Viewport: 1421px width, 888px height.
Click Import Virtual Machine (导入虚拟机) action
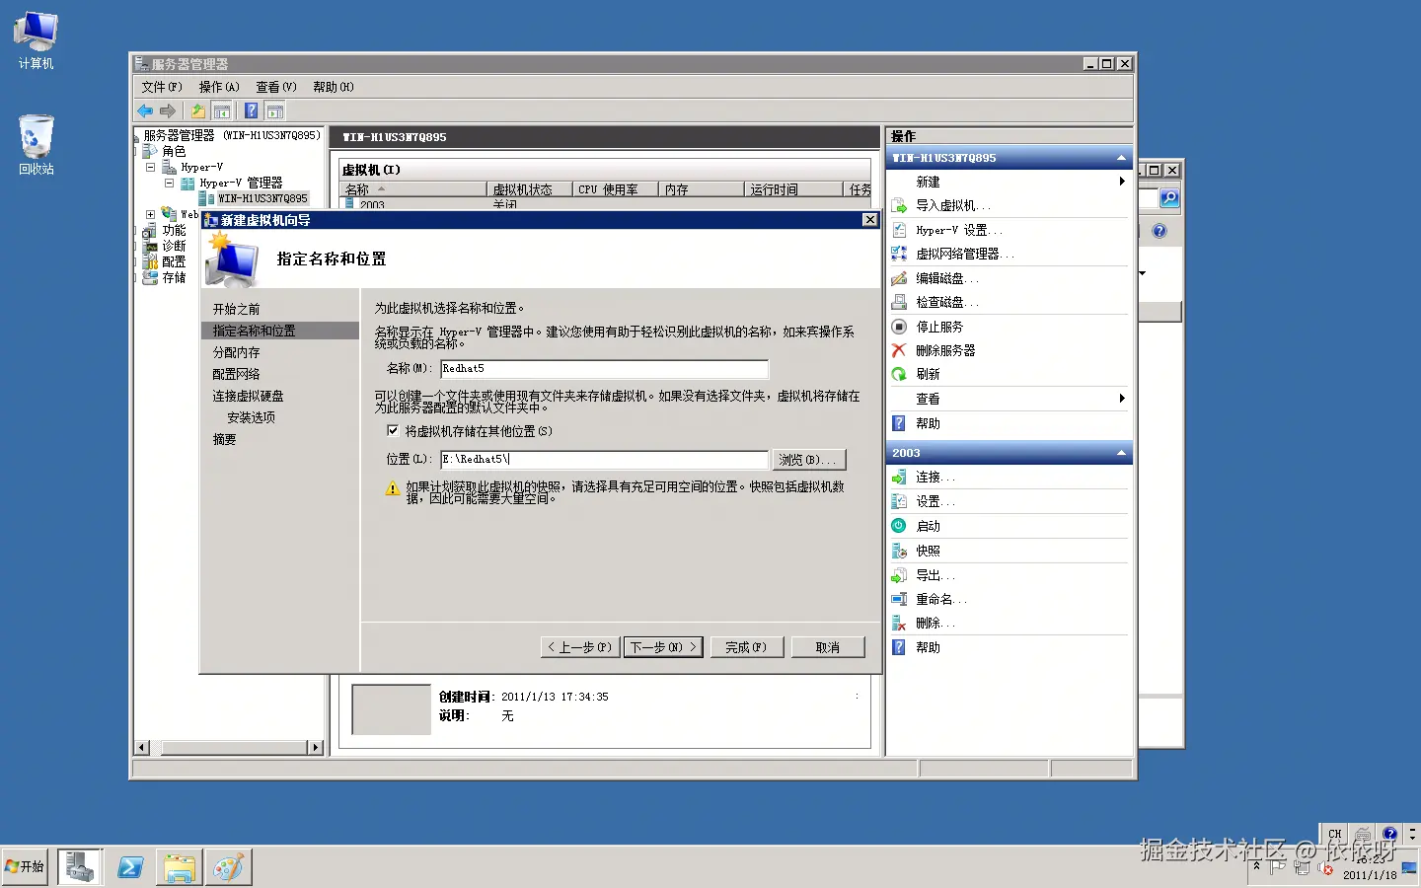(x=953, y=205)
